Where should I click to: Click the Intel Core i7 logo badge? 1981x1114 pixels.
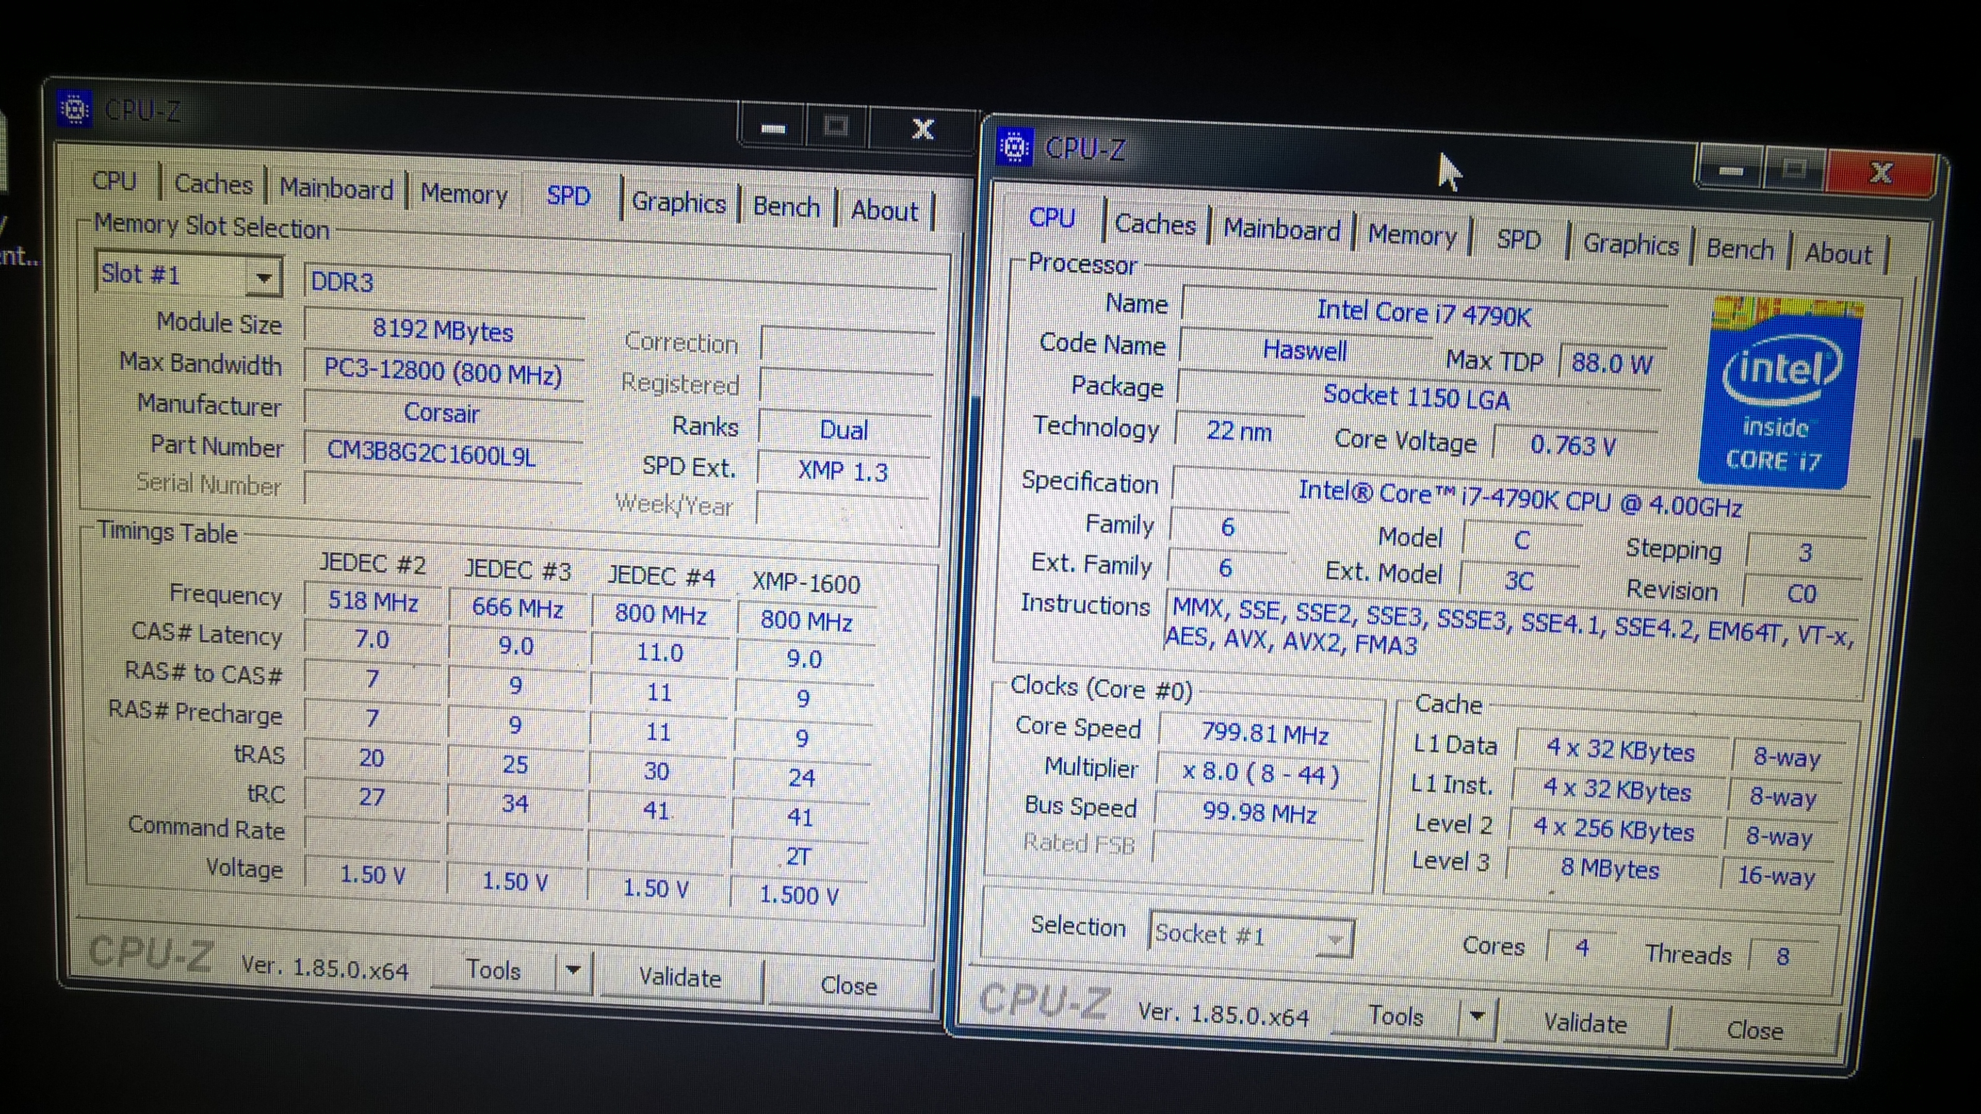(1781, 391)
